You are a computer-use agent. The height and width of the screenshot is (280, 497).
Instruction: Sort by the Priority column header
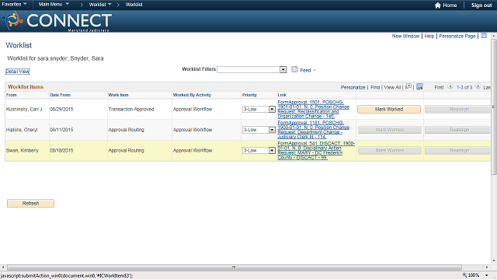[249, 95]
